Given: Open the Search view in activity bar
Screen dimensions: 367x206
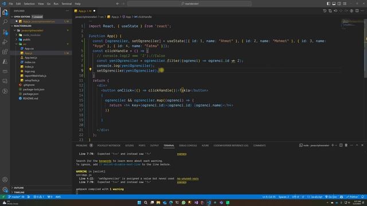Looking at the screenshot, I should coord(5,22).
